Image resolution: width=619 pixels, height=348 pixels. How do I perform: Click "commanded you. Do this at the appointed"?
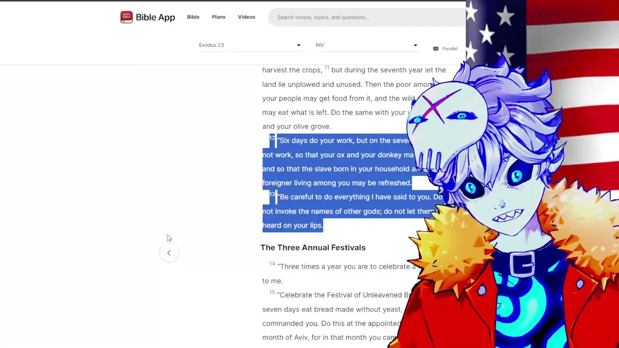pos(332,323)
